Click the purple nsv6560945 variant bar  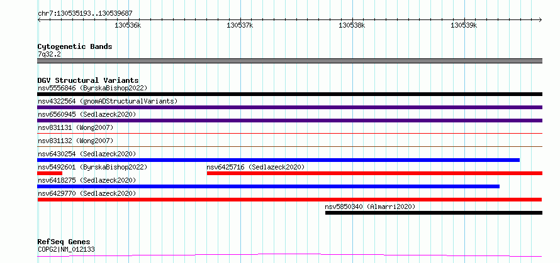[x=289, y=121]
